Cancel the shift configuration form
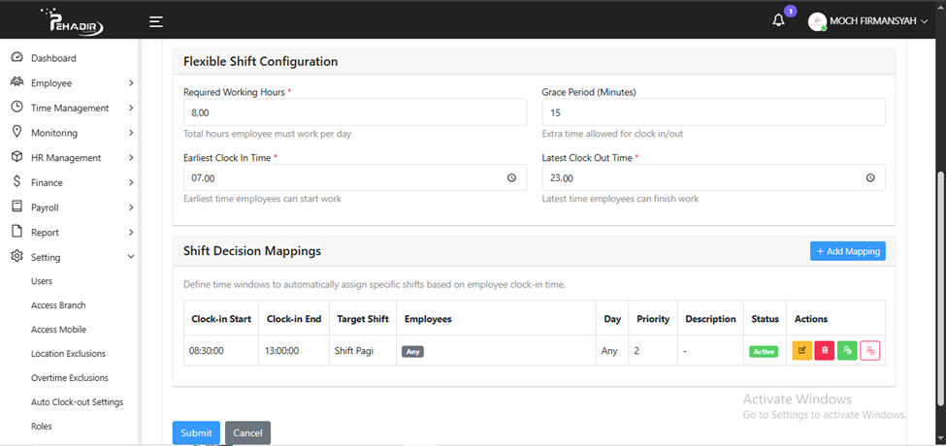 248,432
